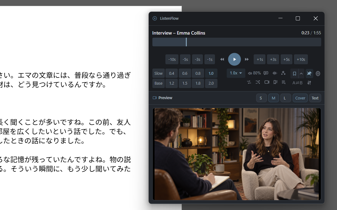Seek by clicking the playback progress bar
The width and height of the screenshot is (337, 210).
[237, 42]
